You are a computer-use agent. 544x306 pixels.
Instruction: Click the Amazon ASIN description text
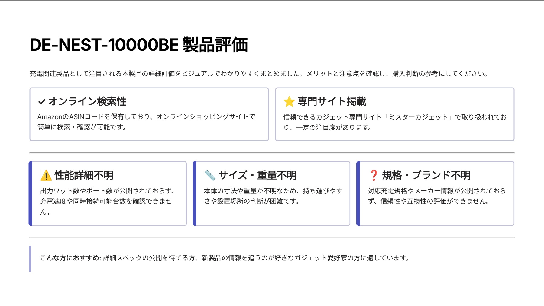coord(146,122)
